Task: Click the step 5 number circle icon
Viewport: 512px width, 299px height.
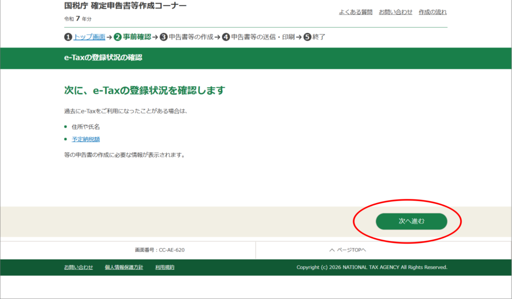Action: [x=307, y=37]
